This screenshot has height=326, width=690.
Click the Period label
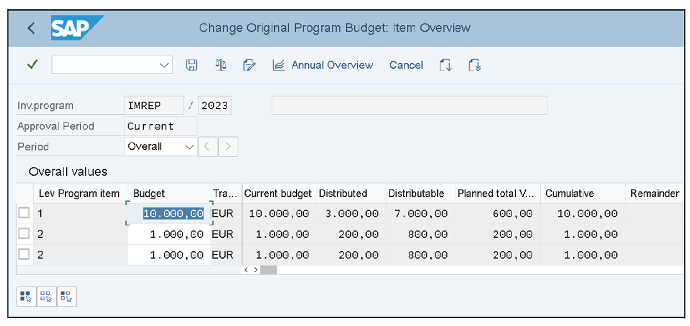click(33, 146)
